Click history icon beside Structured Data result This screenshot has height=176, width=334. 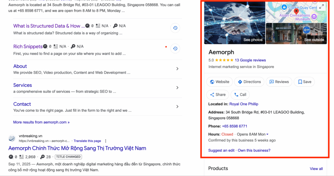175,28
